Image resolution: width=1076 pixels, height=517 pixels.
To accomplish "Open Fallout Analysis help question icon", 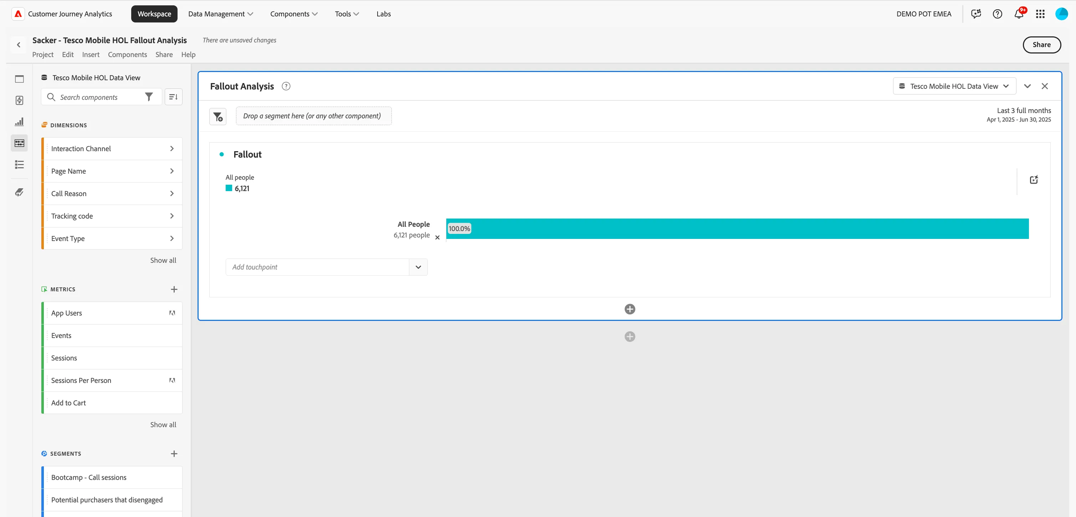I will pyautogui.click(x=286, y=86).
